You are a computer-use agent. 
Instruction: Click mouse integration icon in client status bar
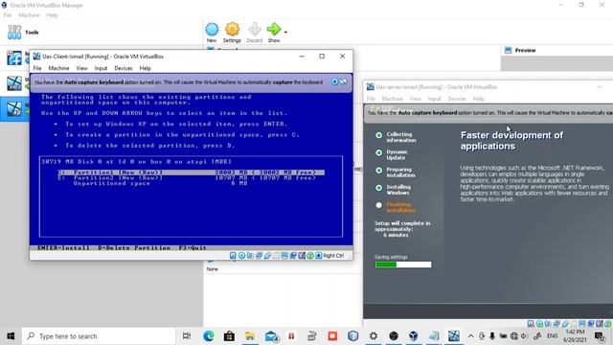310,256
